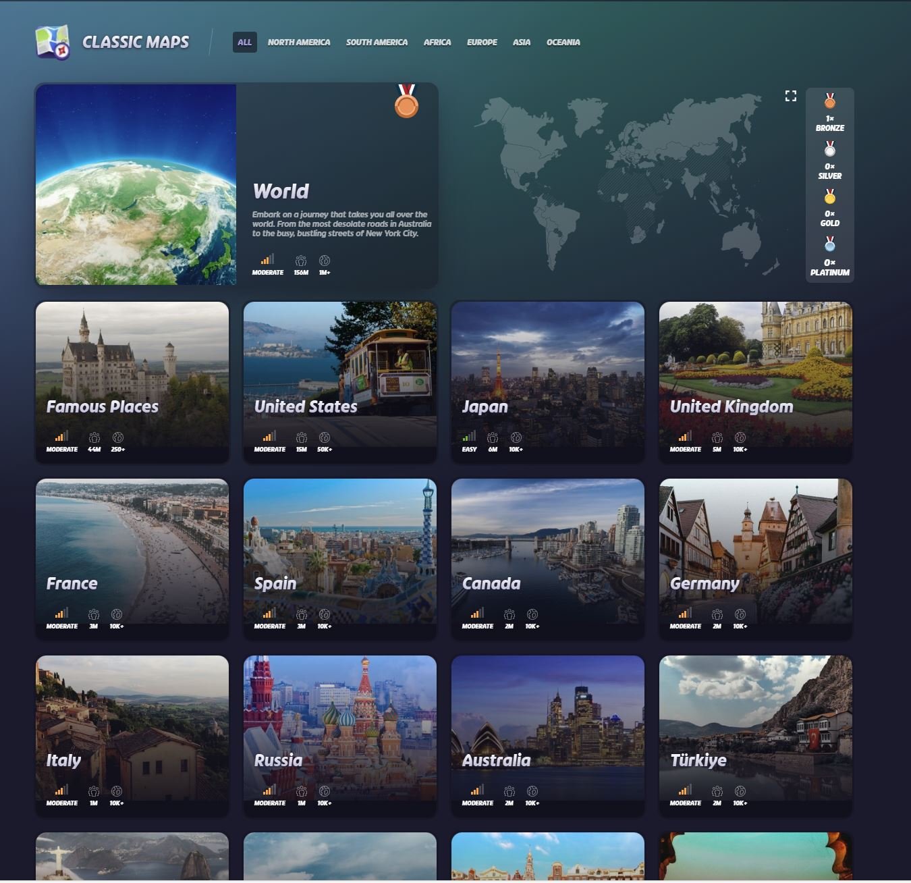Image resolution: width=911 pixels, height=883 pixels.
Task: Click the Classic Maps logo icon
Action: 53,42
